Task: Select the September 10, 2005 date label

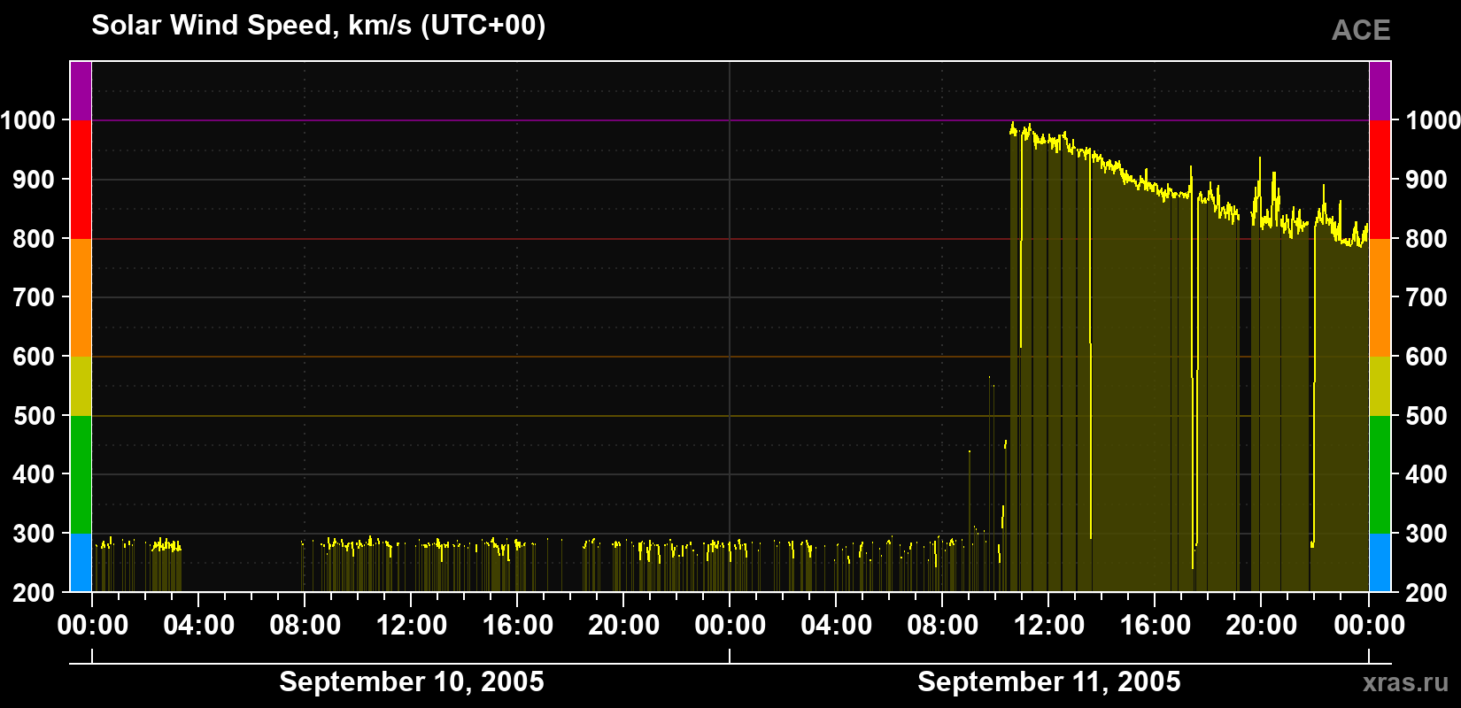Action: pos(412,681)
